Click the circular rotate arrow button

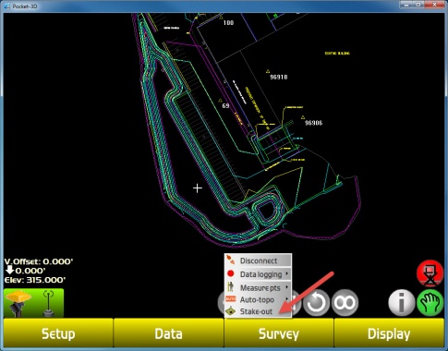click(316, 303)
